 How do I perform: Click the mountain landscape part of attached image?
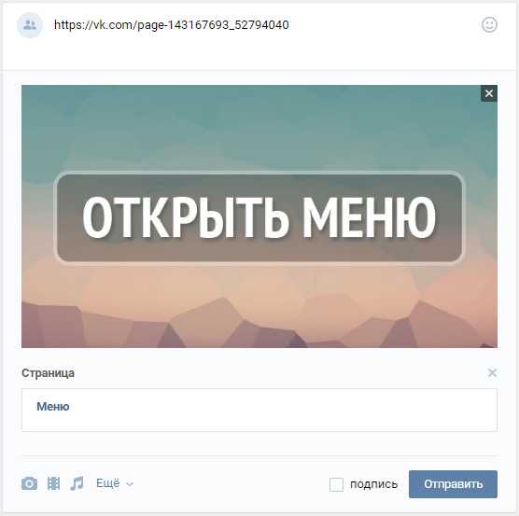[259, 324]
